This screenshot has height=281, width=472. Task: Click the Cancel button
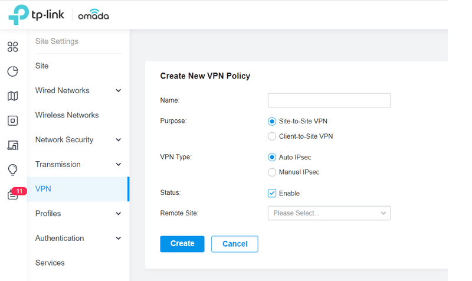click(234, 244)
